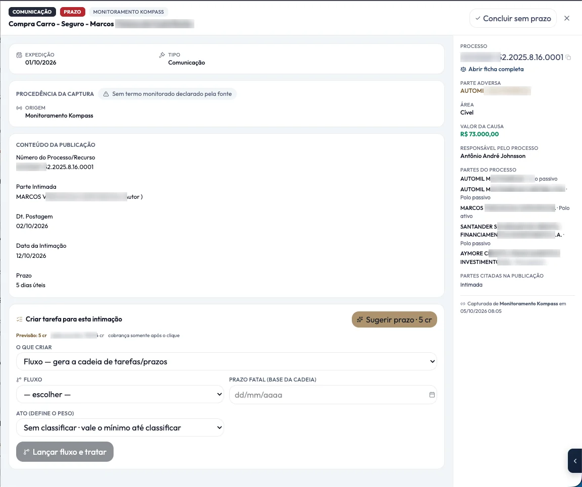
Task: Copy the process number using copy icon
Action: [568, 57]
